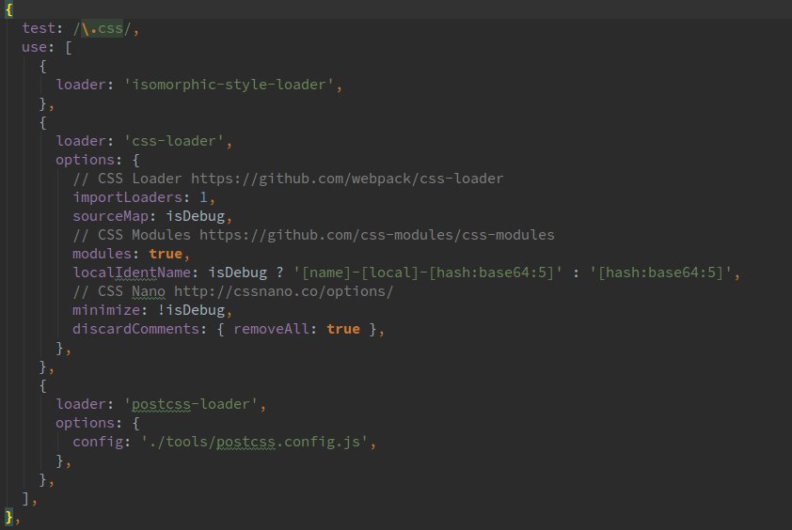The width and height of the screenshot is (792, 530).
Task: Click the /\.css/ regex pattern
Action: tap(102, 28)
